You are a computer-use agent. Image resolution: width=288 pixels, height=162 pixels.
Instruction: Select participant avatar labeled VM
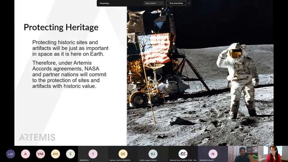[40, 154]
